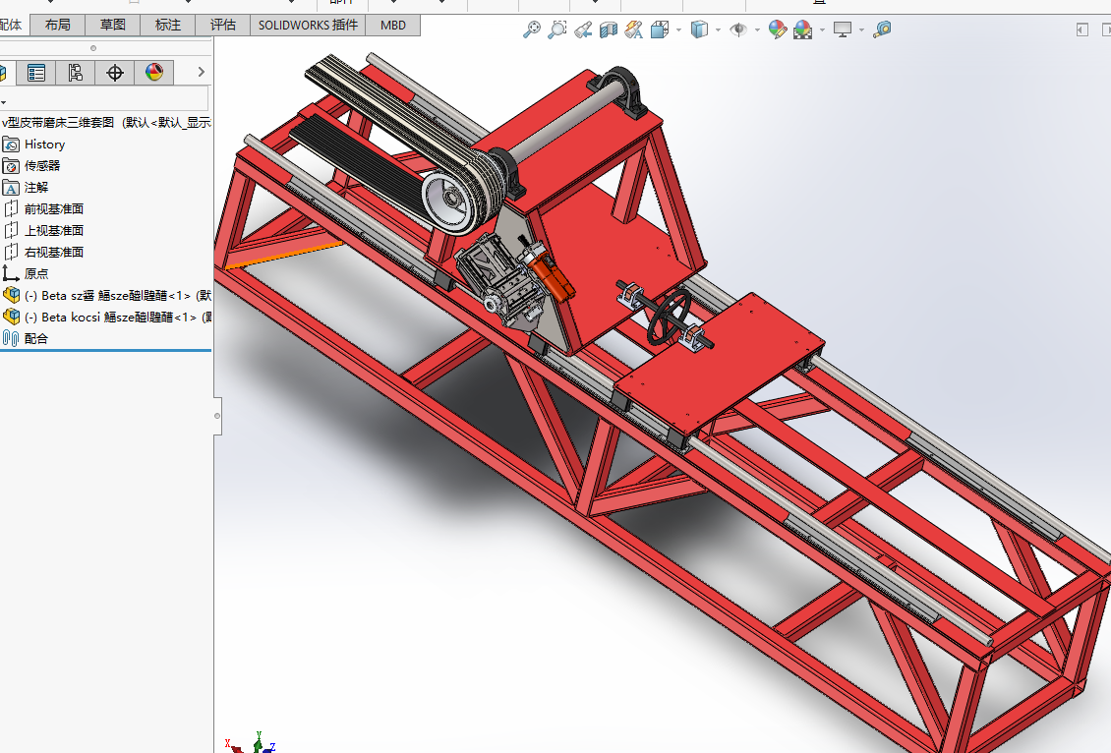Open the DisplayManager color ball tab
This screenshot has height=753, width=1111.
pyautogui.click(x=154, y=72)
